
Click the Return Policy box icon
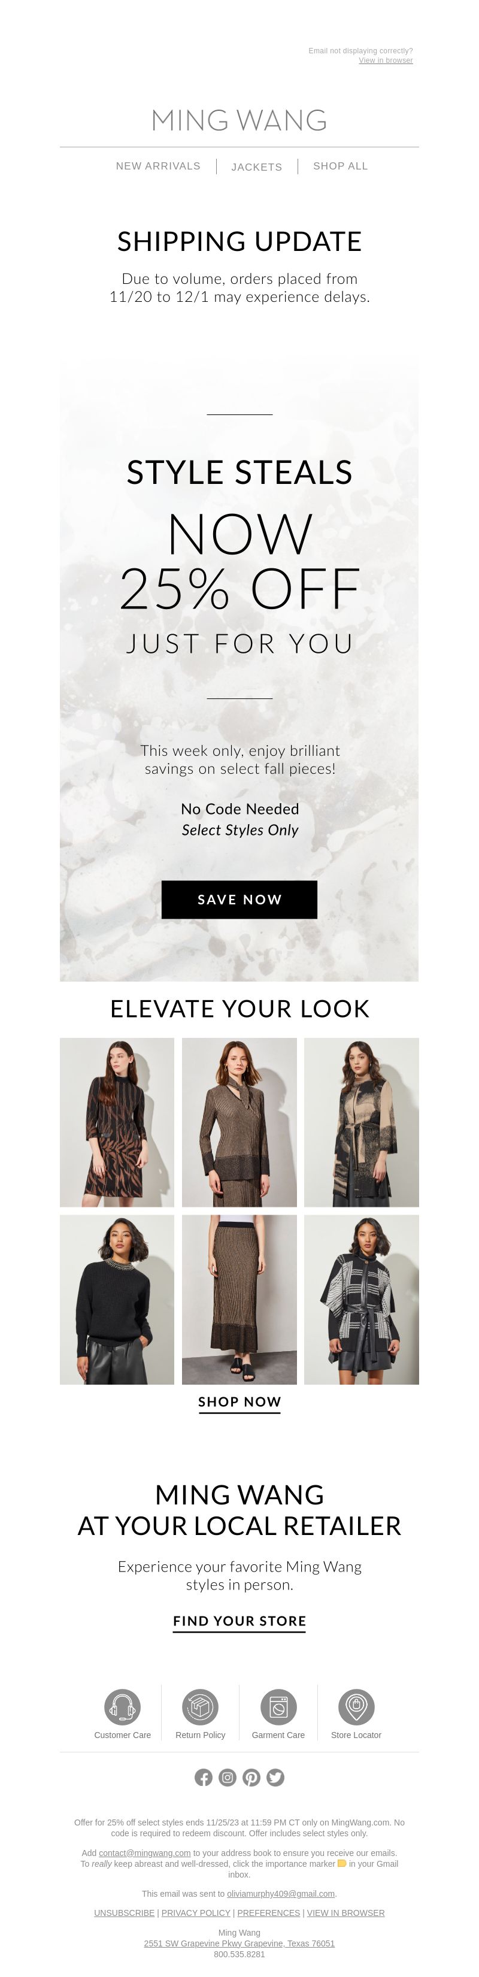201,1707
